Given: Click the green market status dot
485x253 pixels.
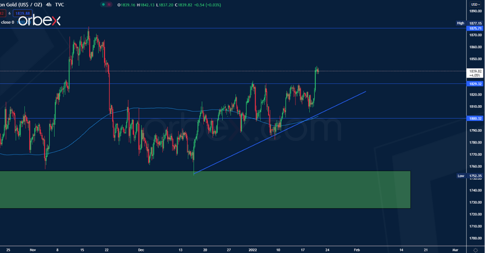Looking at the screenshot, I should pyautogui.click(x=103, y=4).
